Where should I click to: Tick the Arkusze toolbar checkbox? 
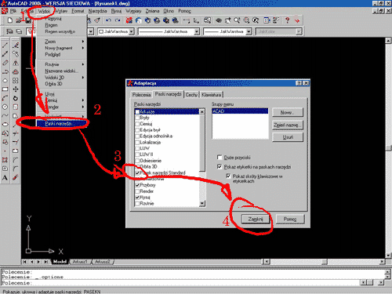pos(137,112)
